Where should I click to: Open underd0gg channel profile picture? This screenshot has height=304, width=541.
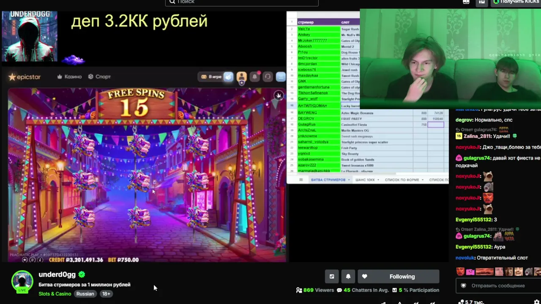[x=22, y=282]
